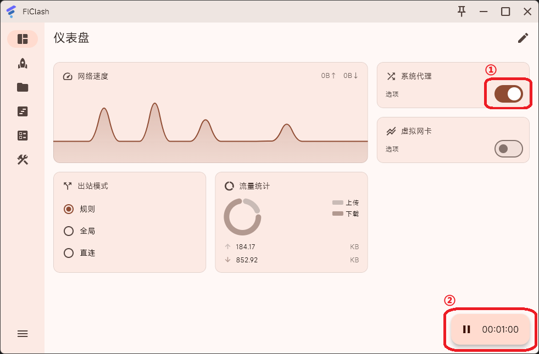Viewport: 539px width, 354px height.
Task: Pin the window using the pin icon
Action: click(462, 11)
